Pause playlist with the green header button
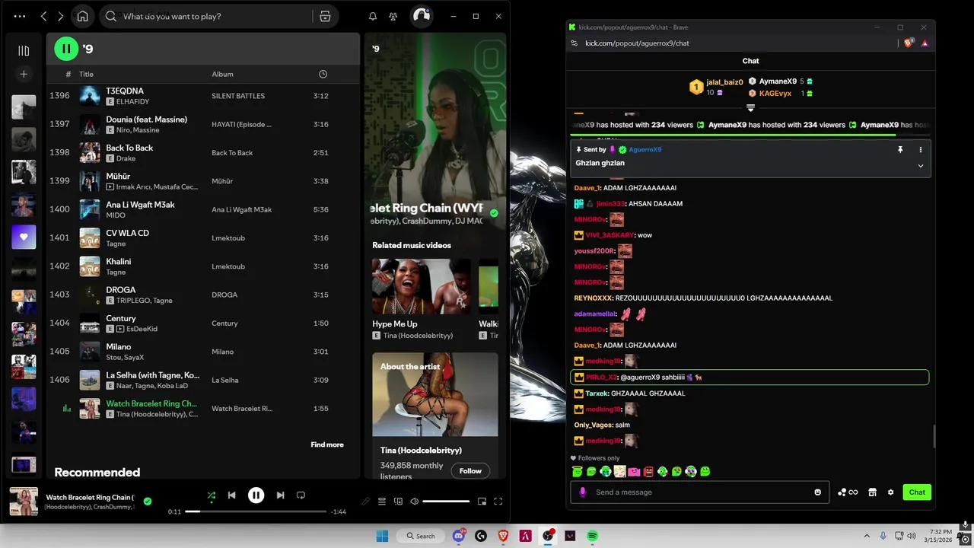Viewport: 974px width, 548px height. point(66,49)
